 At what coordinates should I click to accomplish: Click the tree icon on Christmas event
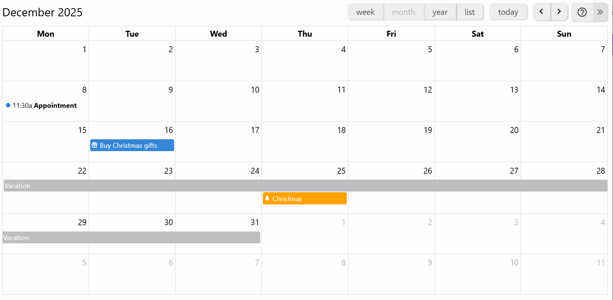coord(267,199)
